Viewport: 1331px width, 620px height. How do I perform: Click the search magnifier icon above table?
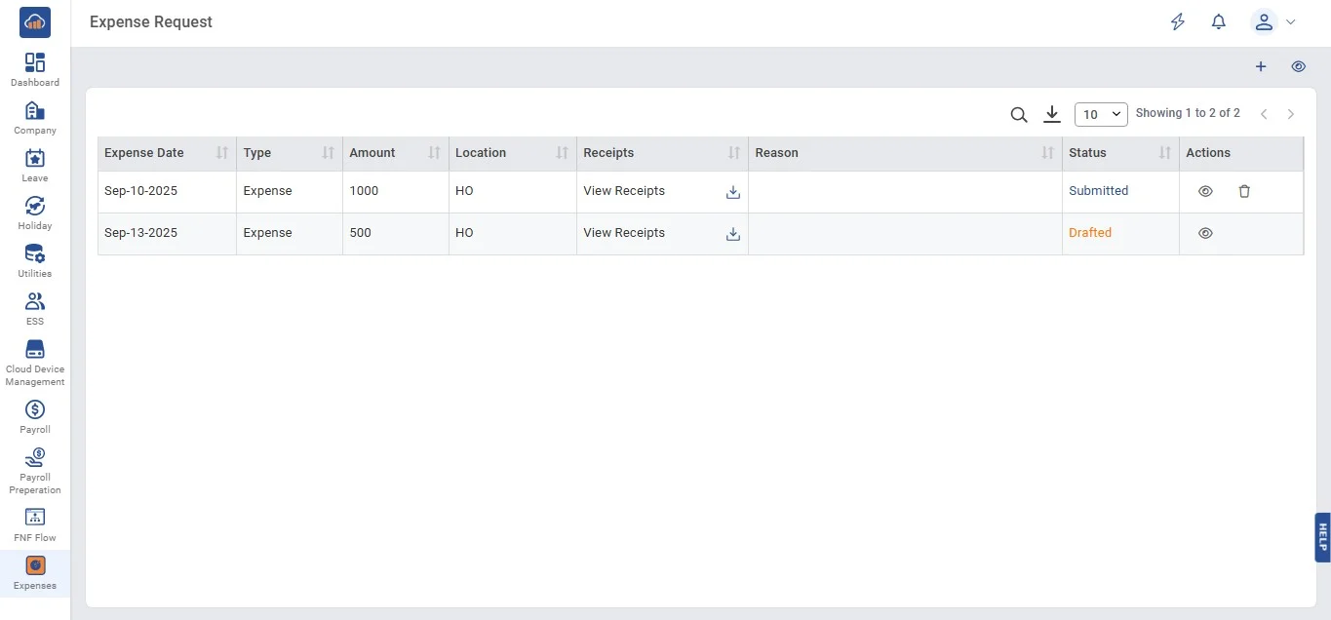tap(1019, 115)
